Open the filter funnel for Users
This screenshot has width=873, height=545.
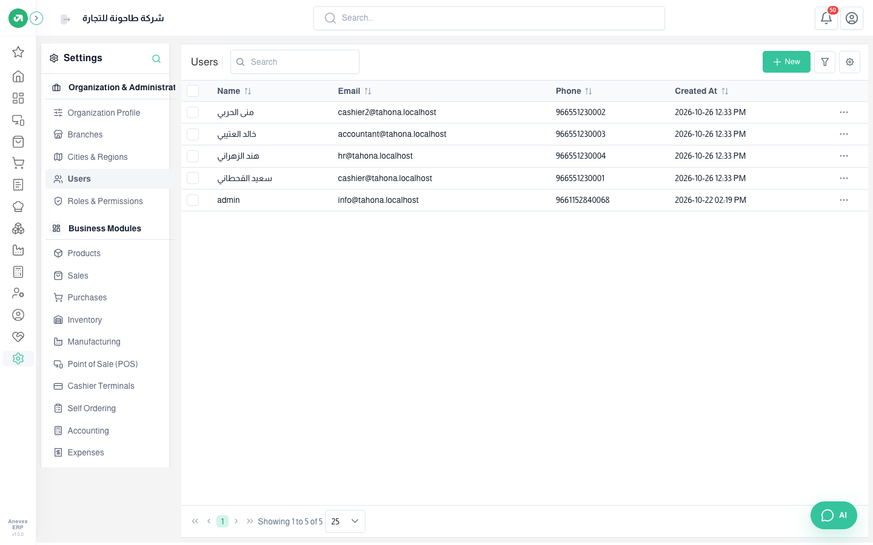[825, 62]
